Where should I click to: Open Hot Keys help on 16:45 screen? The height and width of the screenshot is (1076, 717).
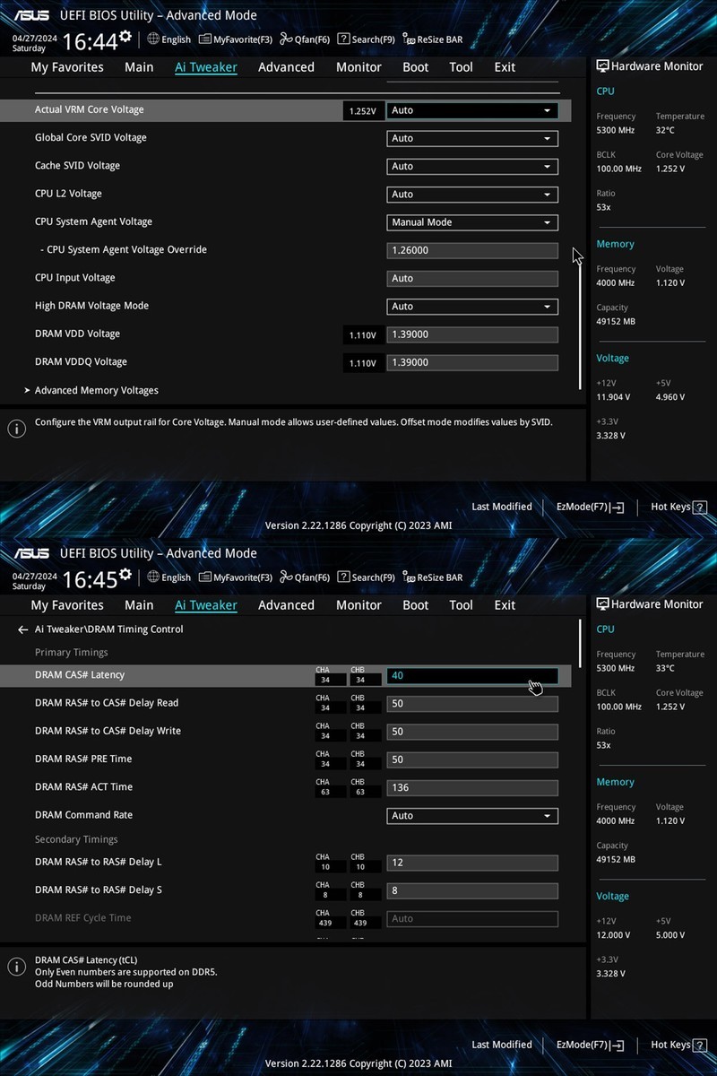click(678, 1045)
